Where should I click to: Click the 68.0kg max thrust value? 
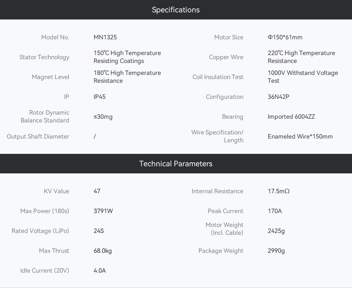[103, 251]
